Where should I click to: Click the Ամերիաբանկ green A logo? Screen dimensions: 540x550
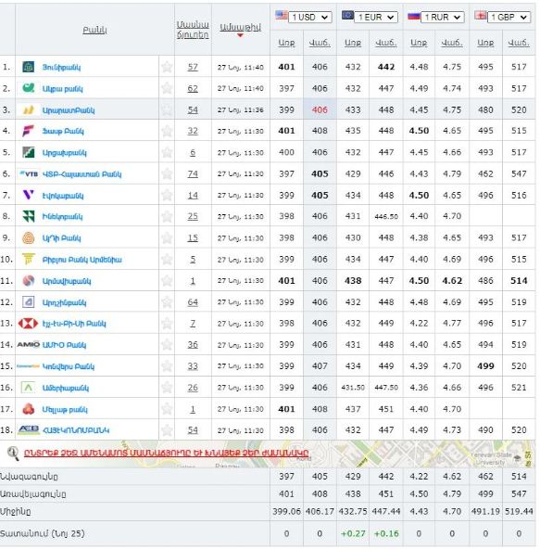coord(29,388)
